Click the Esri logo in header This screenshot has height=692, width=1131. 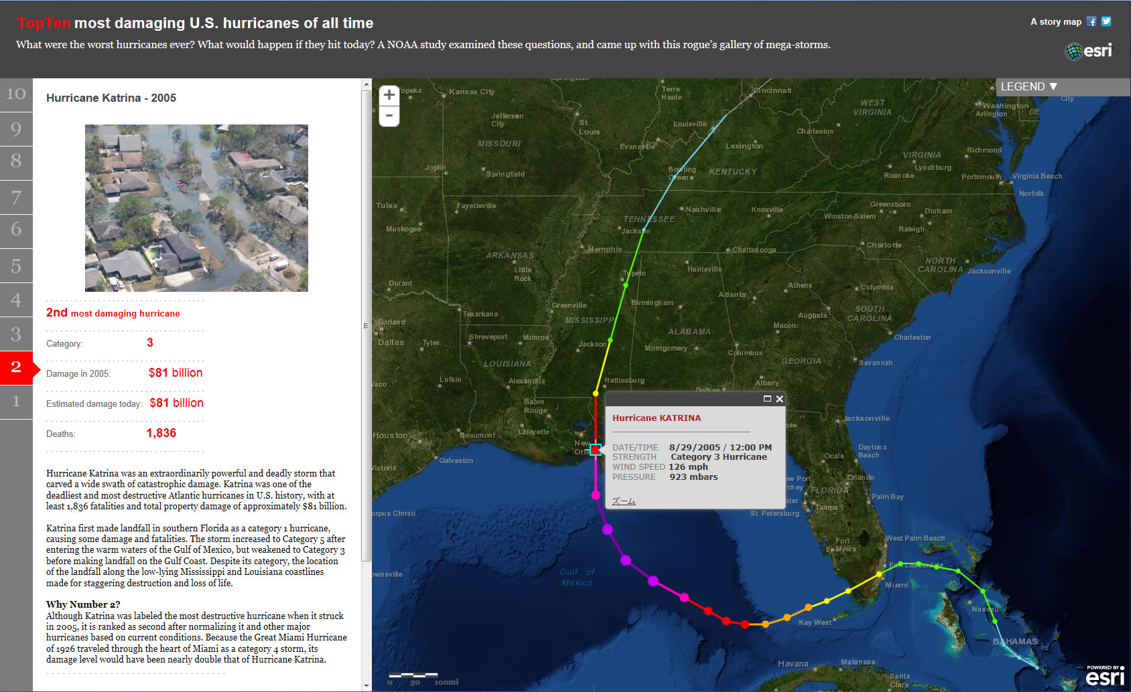point(1089,51)
